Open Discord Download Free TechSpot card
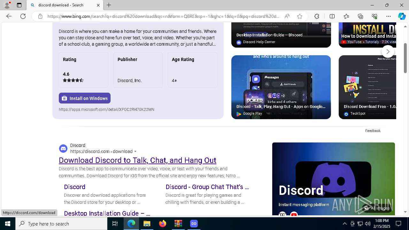The width and height of the screenshot is (409, 230). click(x=367, y=87)
